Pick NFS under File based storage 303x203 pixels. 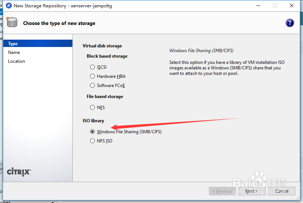pos(93,108)
